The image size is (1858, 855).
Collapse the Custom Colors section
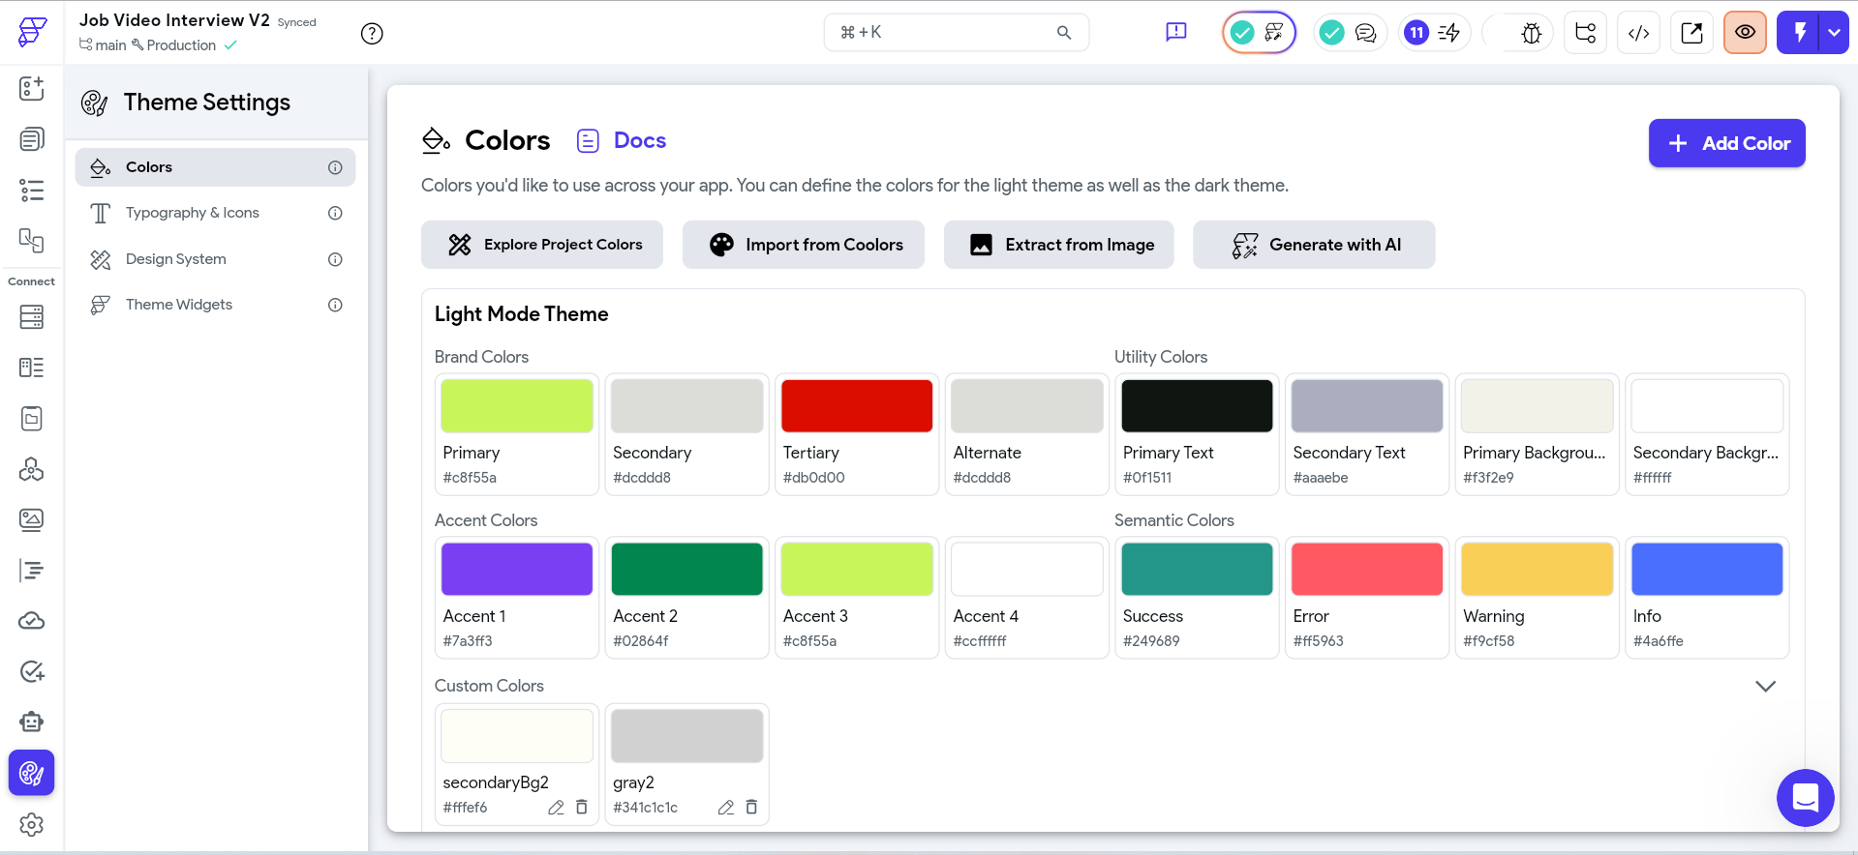pos(1765,686)
